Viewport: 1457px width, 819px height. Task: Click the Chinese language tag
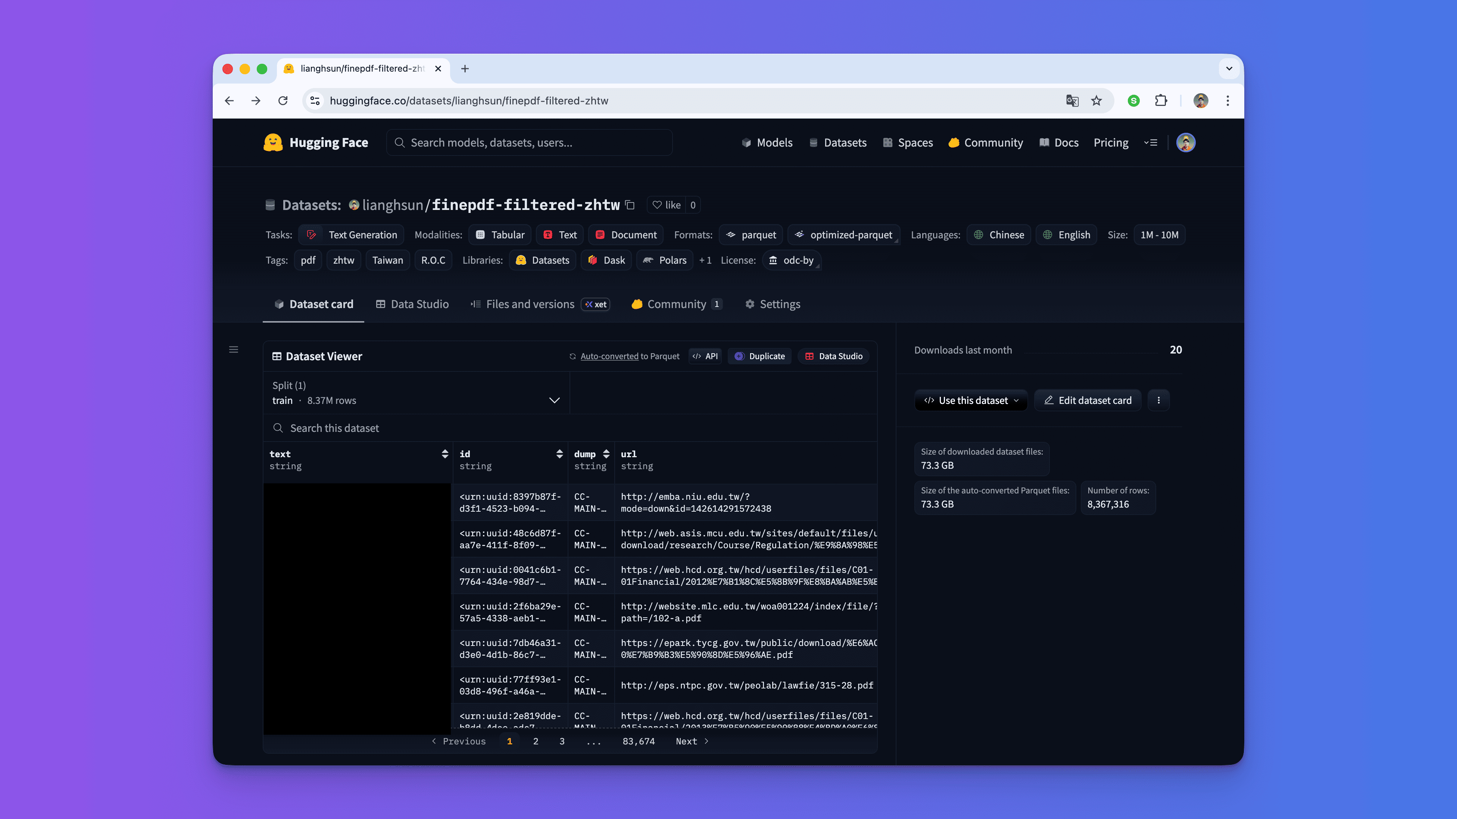coord(999,235)
